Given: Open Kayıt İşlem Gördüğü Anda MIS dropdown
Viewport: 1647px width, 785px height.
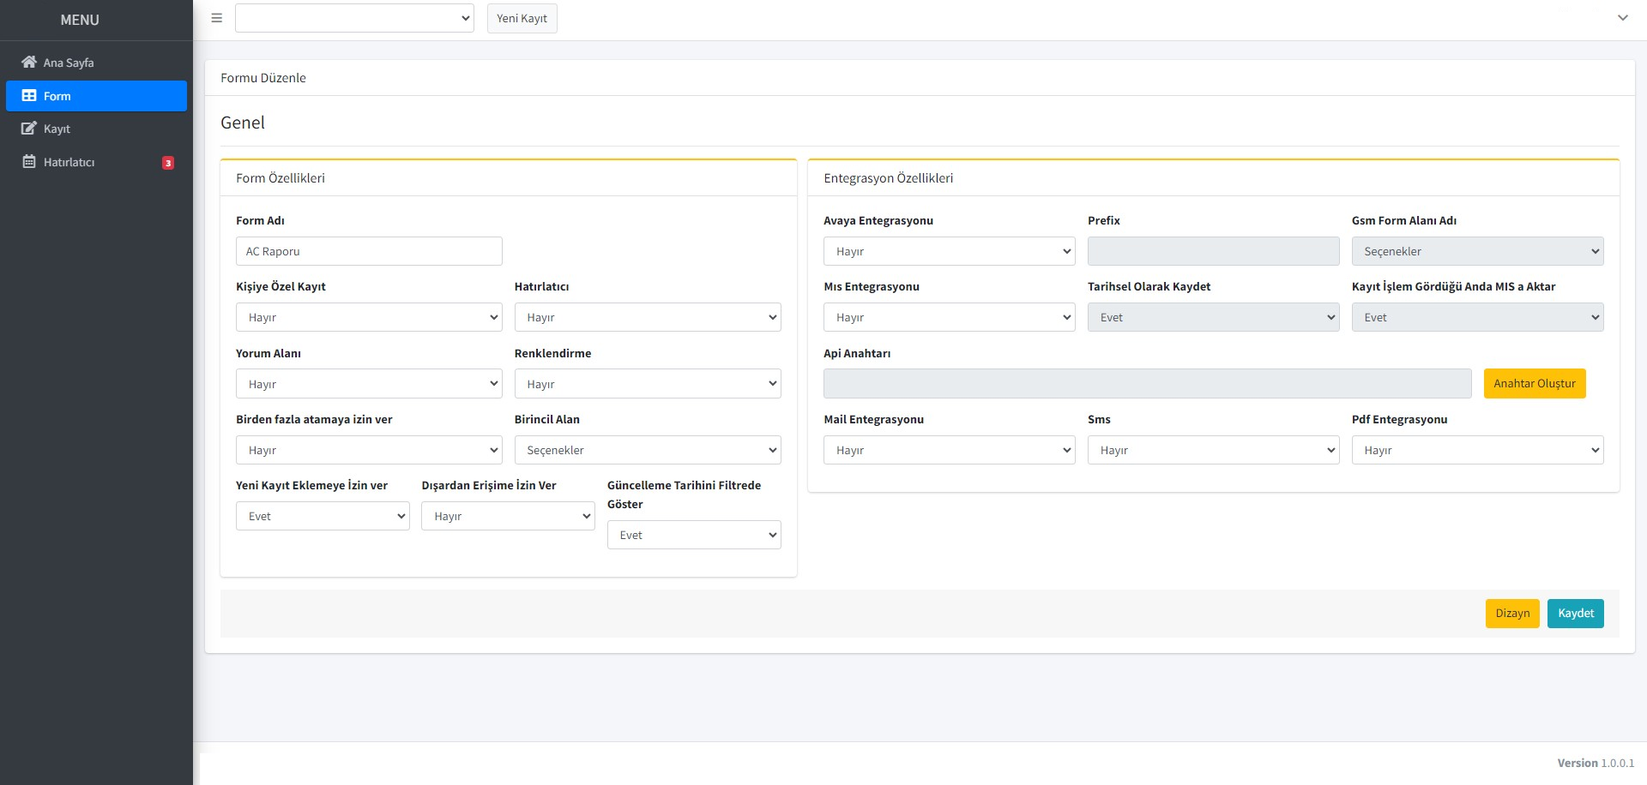Looking at the screenshot, I should click(x=1478, y=317).
